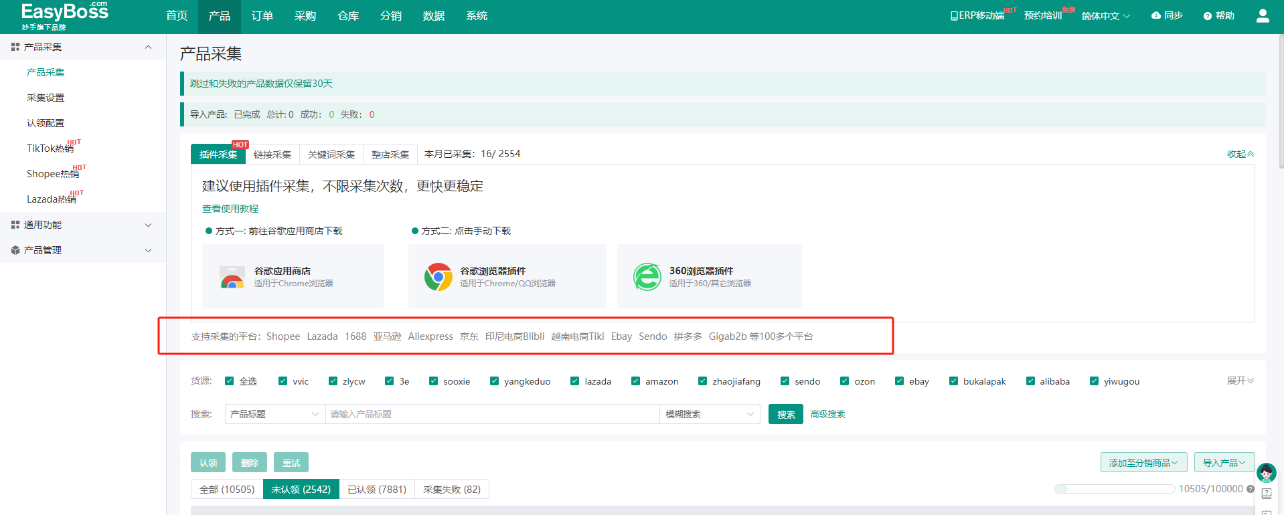This screenshot has width=1284, height=515.
Task: Switch to the 整店采集 tab
Action: [x=390, y=154]
